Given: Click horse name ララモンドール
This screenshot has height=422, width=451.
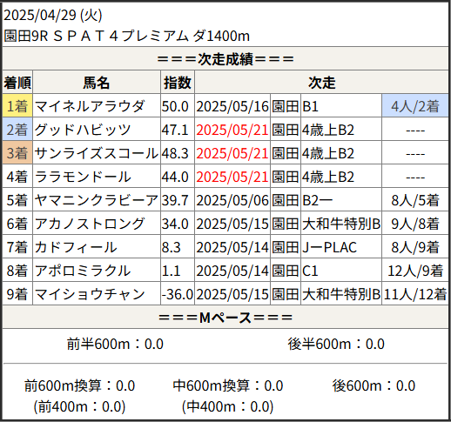Looking at the screenshot, I should coord(83,177).
